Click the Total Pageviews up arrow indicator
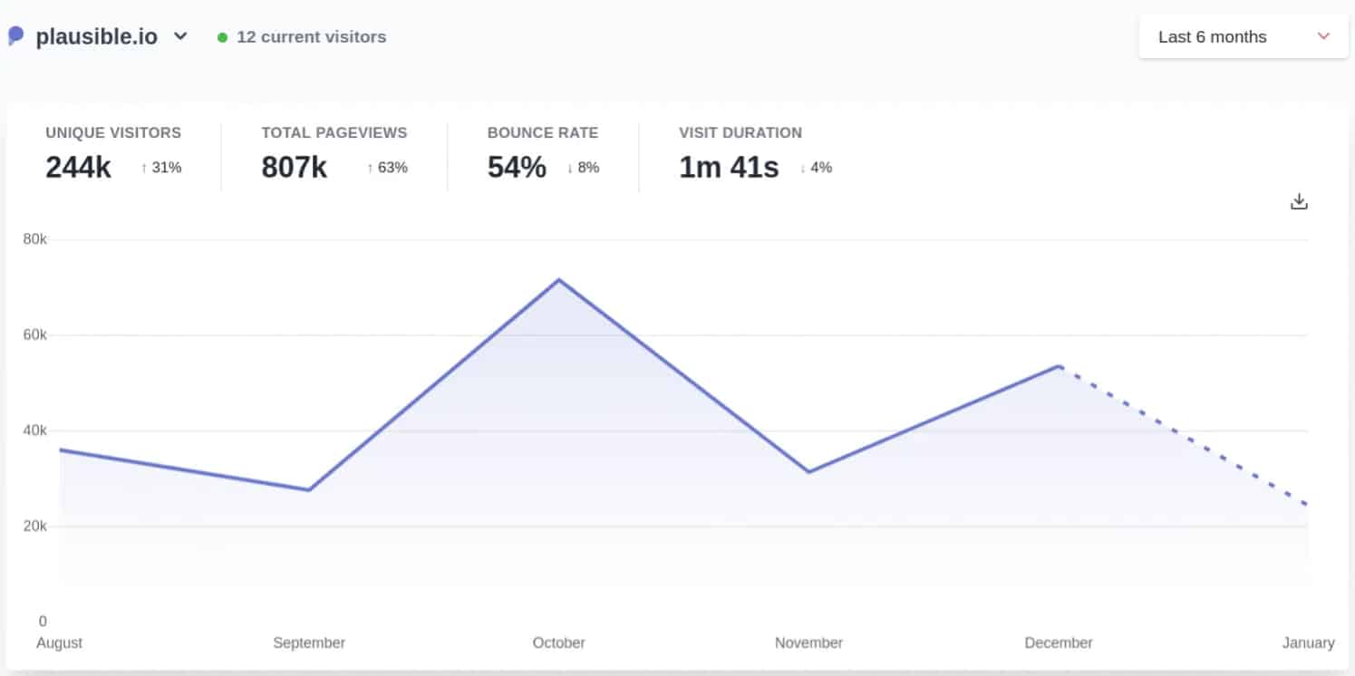Screen dimensions: 1355x676 (370, 168)
